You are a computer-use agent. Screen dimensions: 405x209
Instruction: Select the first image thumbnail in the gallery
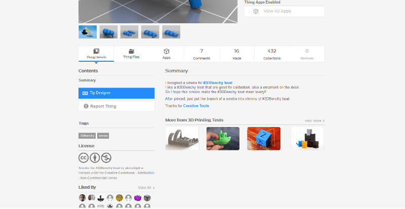(x=88, y=32)
